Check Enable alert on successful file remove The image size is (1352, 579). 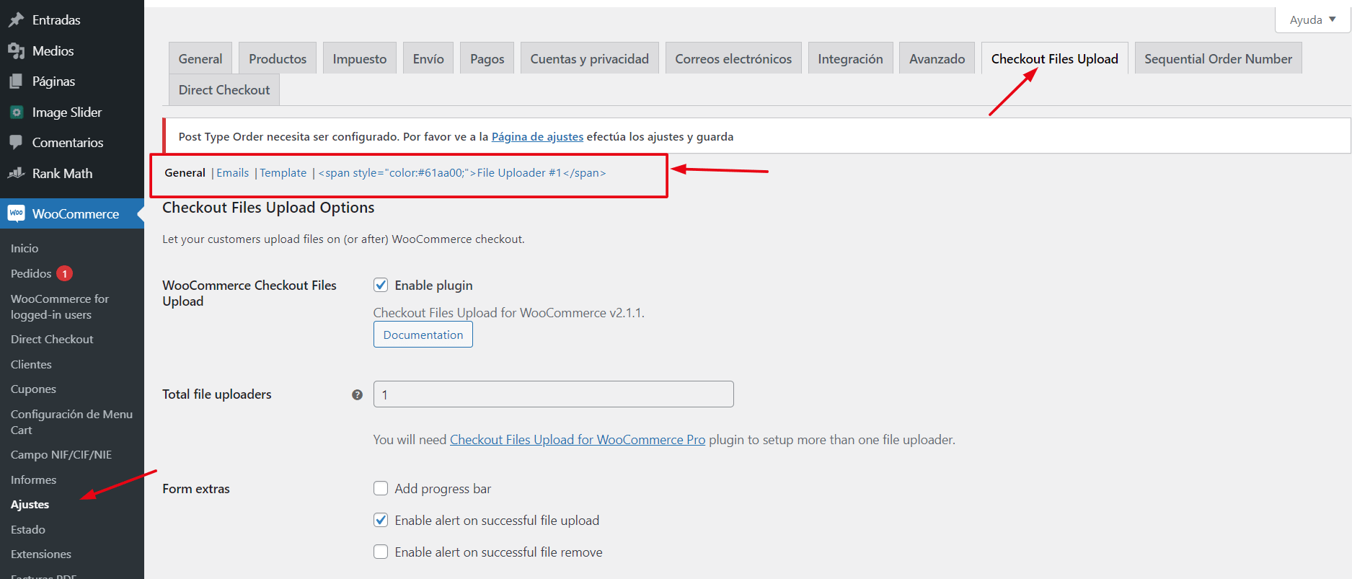point(381,552)
